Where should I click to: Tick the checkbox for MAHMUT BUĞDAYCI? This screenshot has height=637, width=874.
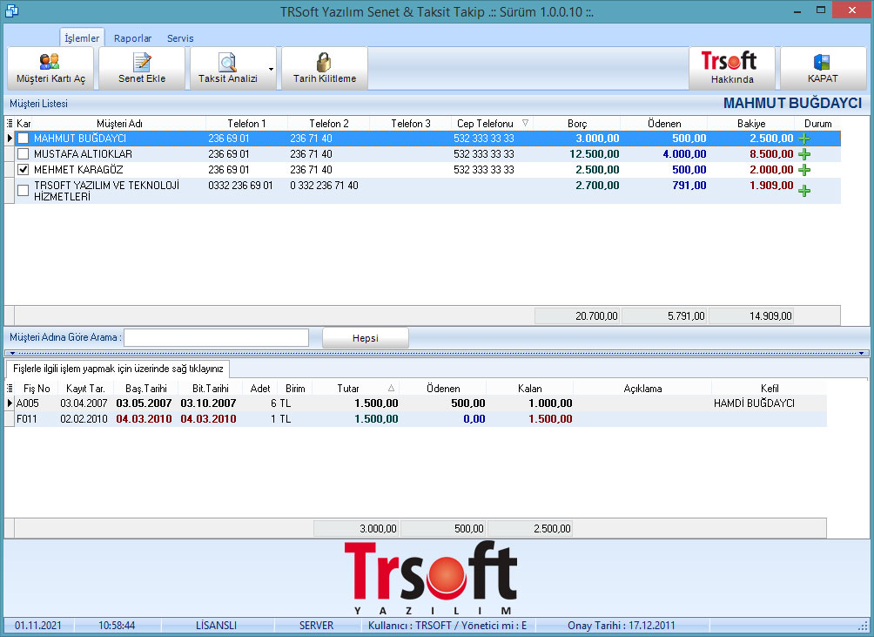[23, 139]
